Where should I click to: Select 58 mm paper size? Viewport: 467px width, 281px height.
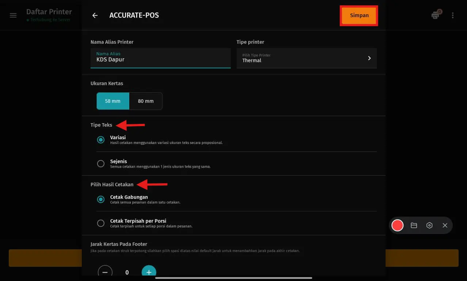pos(113,101)
